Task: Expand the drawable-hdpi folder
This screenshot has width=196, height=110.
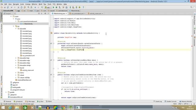Action: pyautogui.click(x=16, y=58)
